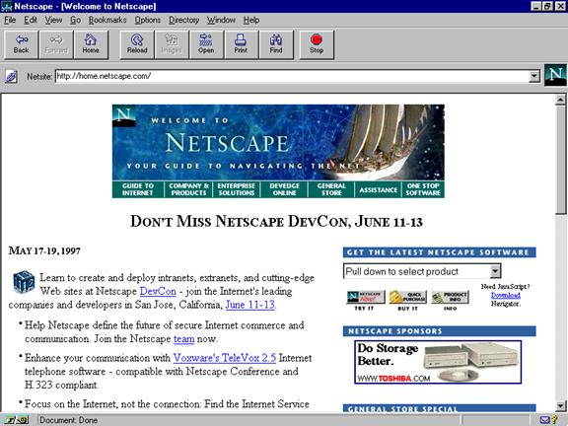Screen dimensions: 568x426
Task: Click the vertical scrollbar down arrow
Action: click(x=560, y=405)
